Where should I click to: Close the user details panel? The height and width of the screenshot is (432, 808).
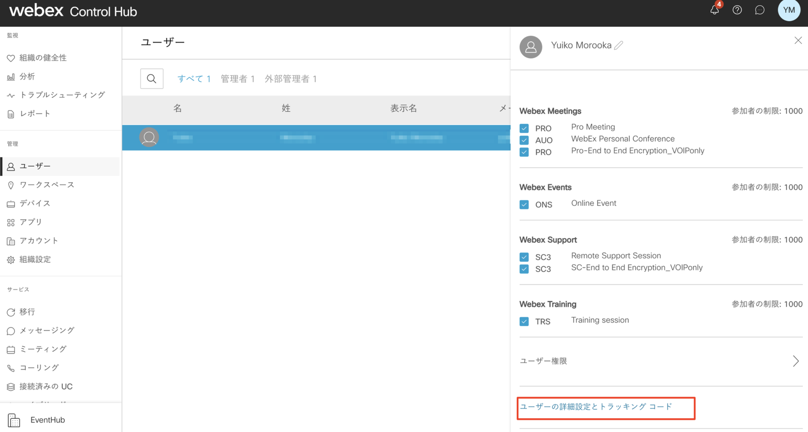point(798,40)
